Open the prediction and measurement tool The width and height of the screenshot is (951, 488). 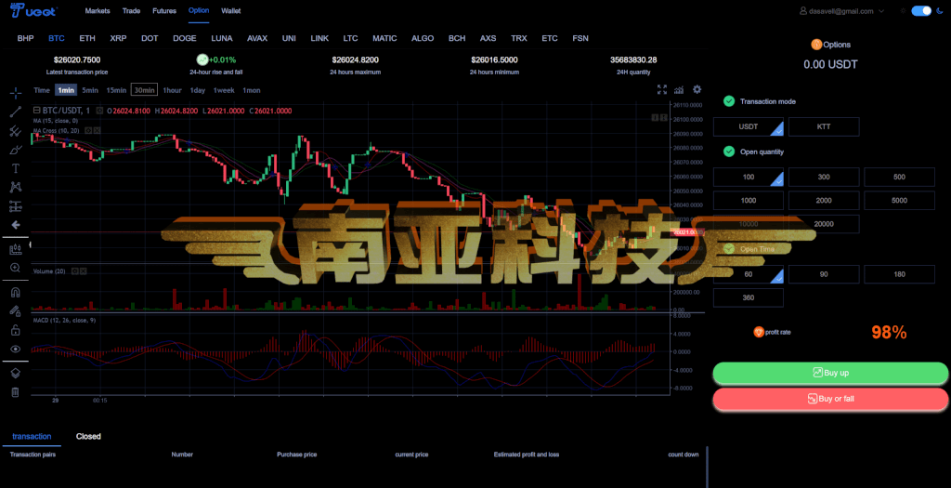[x=16, y=205]
